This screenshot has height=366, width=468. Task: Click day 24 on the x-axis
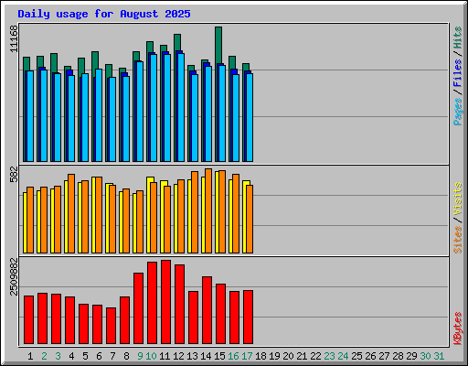343,356
